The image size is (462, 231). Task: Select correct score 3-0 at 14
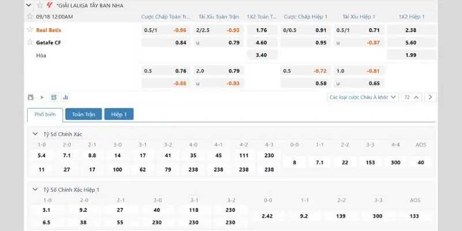[117, 155]
